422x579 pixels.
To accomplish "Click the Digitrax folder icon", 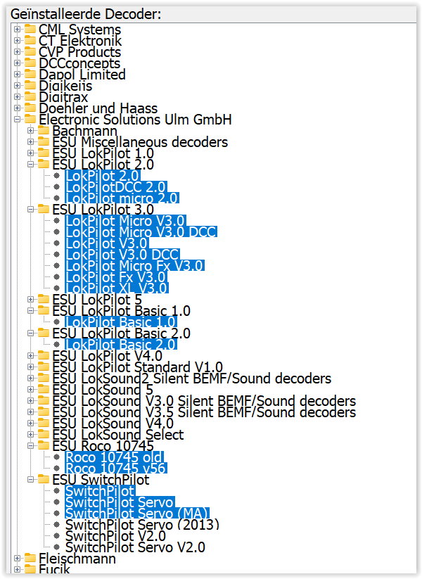I will click(30, 96).
